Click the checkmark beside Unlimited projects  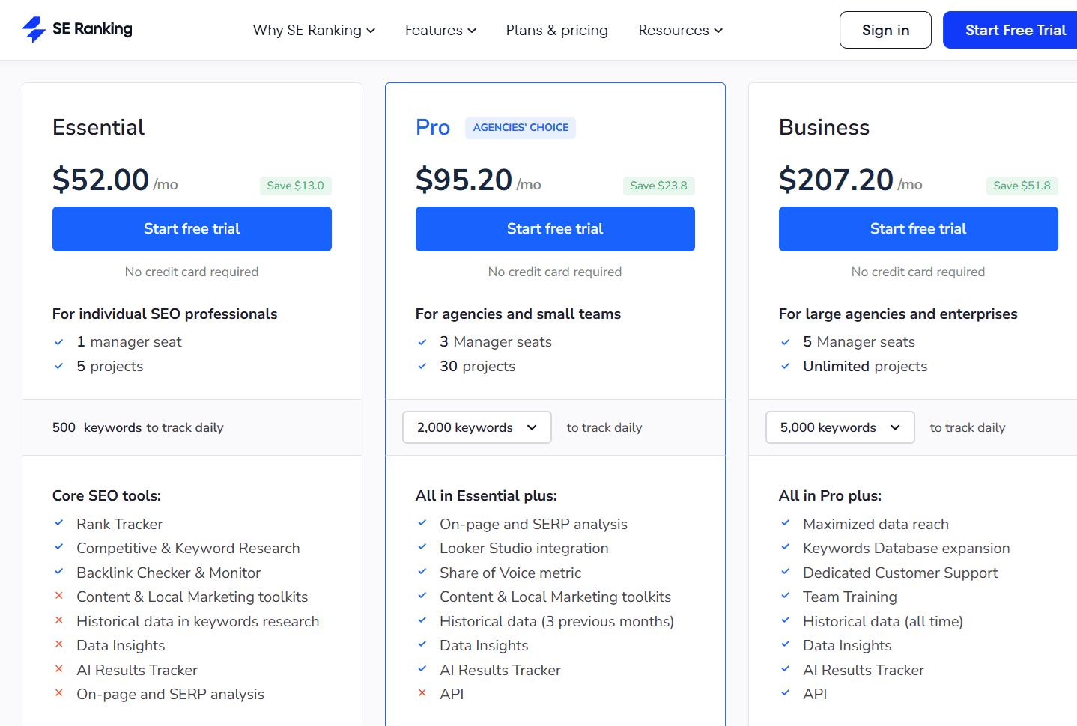click(x=785, y=366)
